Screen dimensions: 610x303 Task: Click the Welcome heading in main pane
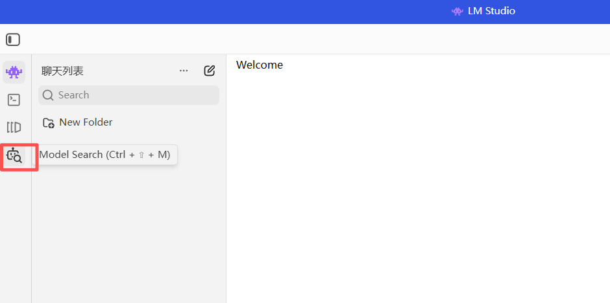pyautogui.click(x=260, y=65)
